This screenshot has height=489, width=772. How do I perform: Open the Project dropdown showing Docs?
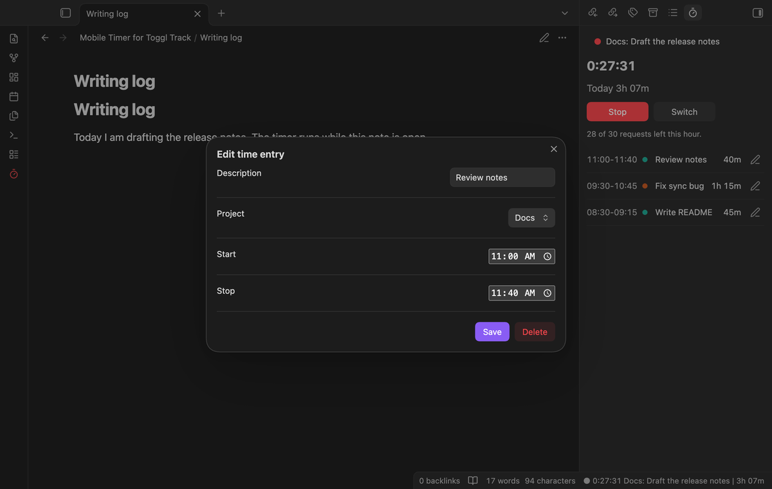tap(531, 218)
